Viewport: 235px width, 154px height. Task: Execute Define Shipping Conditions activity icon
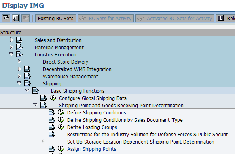coord(61,112)
